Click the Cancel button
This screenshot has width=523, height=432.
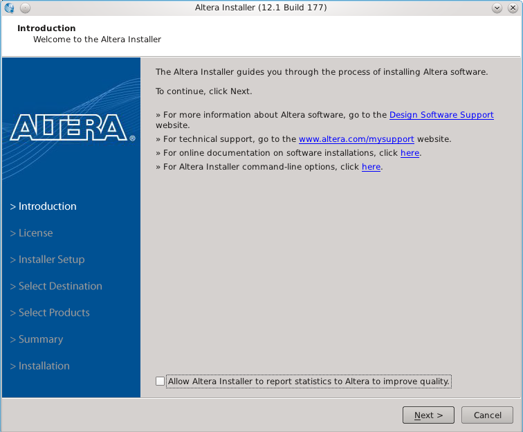pos(487,415)
